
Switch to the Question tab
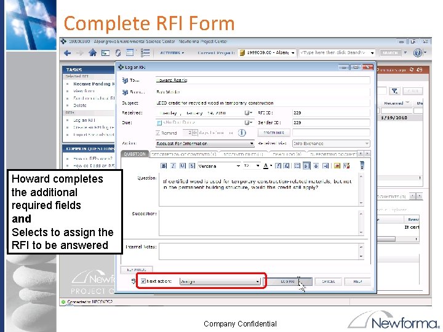coord(135,154)
